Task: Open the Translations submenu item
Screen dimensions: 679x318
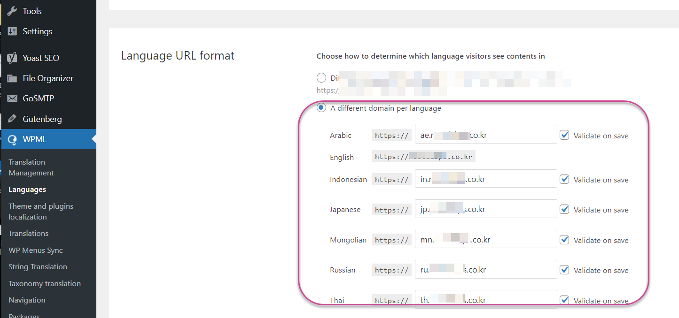Action: pos(28,233)
